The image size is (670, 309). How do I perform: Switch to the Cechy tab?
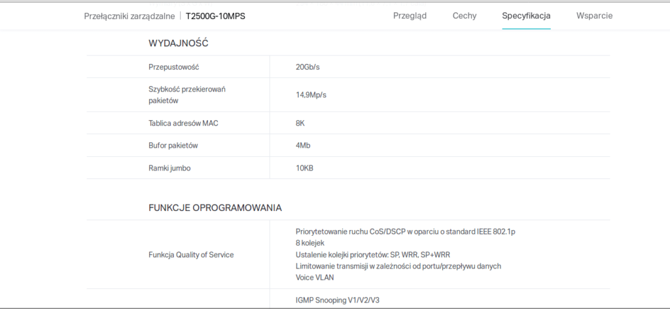tap(464, 16)
